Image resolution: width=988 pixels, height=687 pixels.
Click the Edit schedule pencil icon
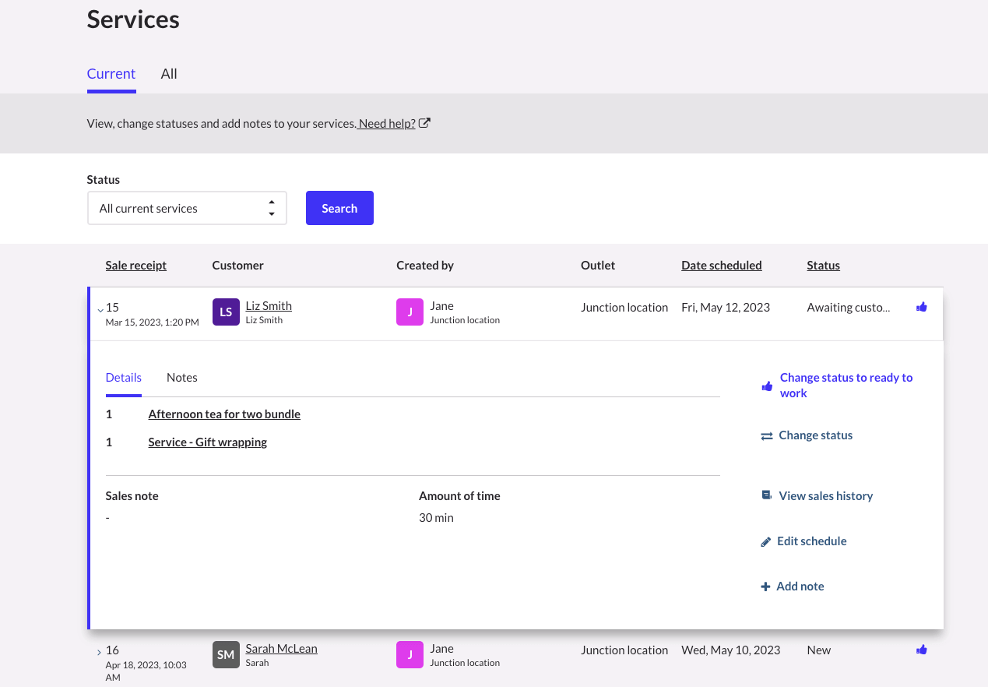[x=766, y=541]
